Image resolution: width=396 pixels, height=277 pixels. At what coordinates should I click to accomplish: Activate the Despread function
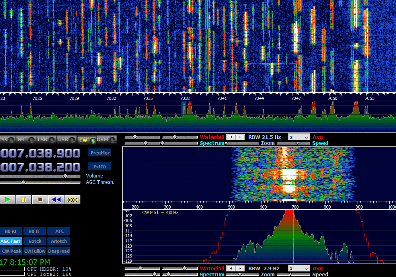coord(59,251)
